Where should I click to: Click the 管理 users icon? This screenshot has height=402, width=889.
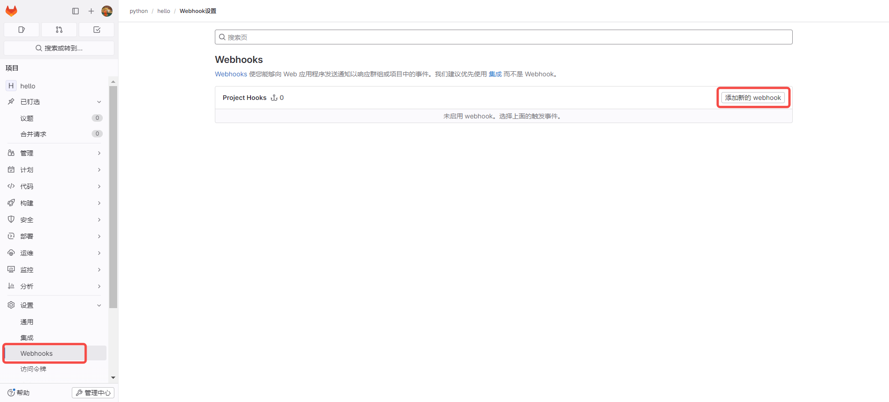tap(11, 153)
